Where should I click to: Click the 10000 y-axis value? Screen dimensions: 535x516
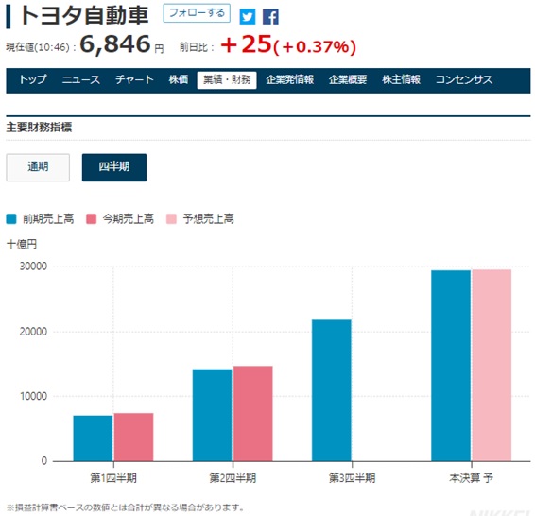(33, 396)
